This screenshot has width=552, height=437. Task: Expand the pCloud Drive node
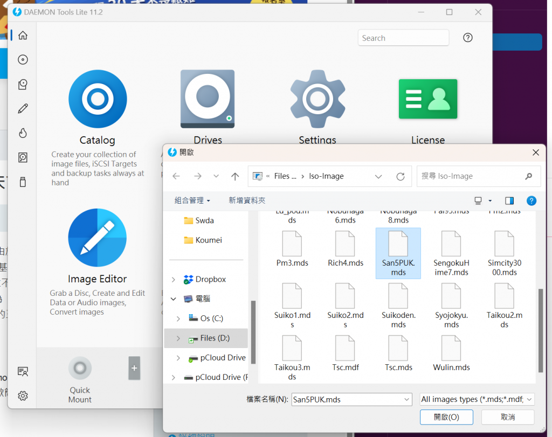[178, 358]
